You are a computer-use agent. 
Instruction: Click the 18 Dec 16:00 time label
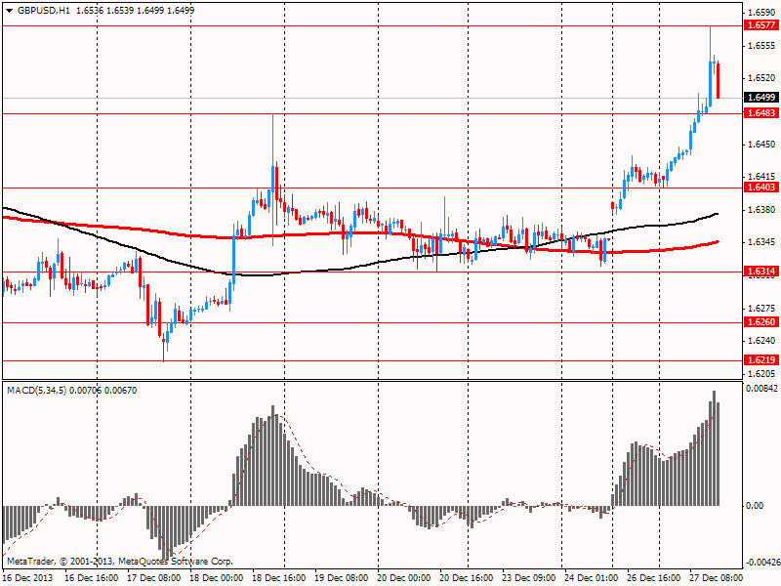279,578
